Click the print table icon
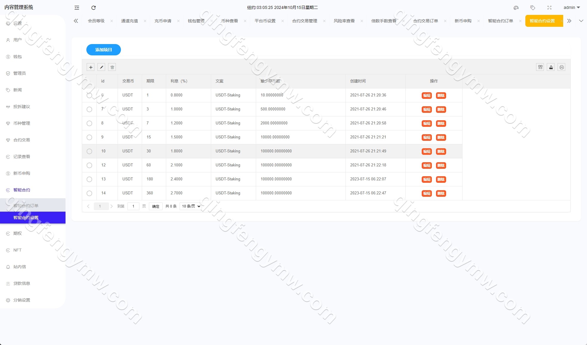 pos(562,67)
